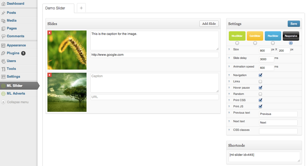Choose the green NivoSlider color tile
The height and width of the screenshot is (166, 307).
(237, 36)
